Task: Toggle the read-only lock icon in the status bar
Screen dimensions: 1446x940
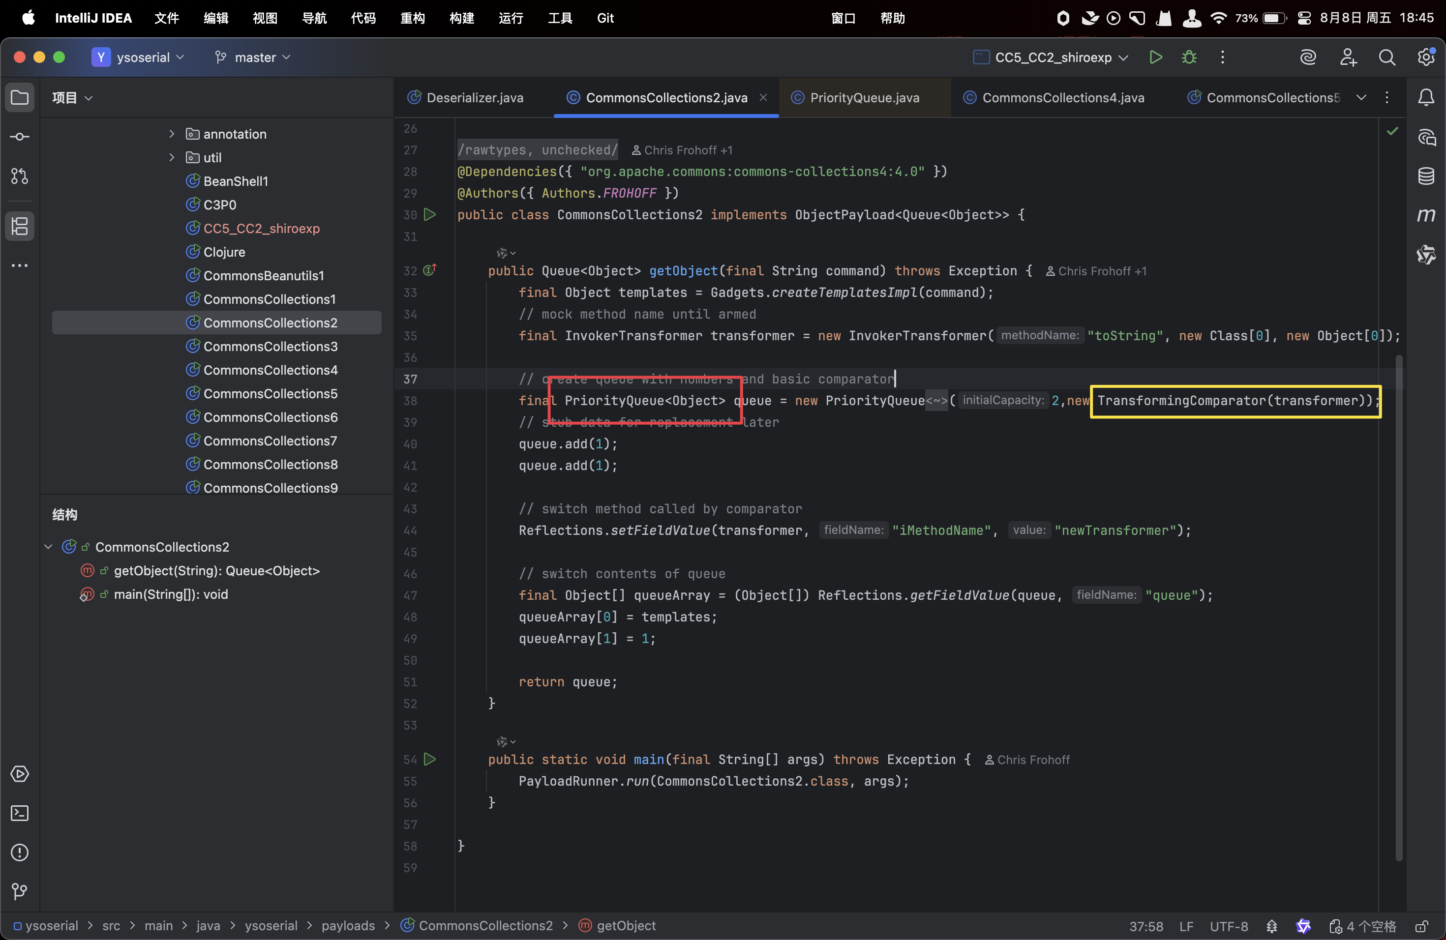Action: [x=1421, y=926]
